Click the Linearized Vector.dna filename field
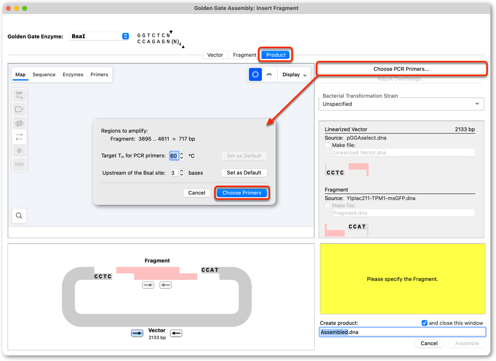This screenshot has width=496, height=361. pyautogui.click(x=404, y=153)
